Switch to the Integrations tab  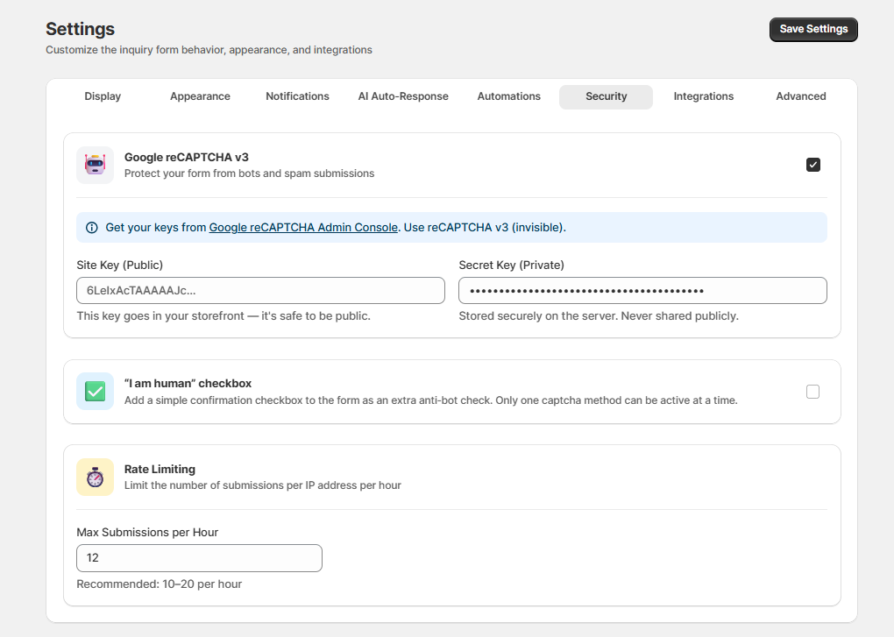[x=703, y=96]
